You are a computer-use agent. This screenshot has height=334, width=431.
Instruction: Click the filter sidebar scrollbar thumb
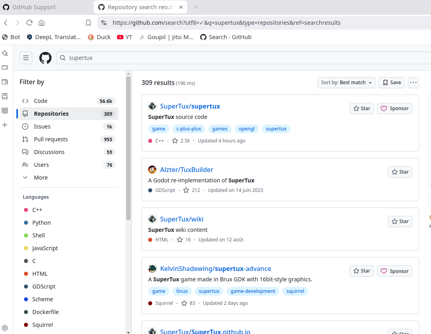pos(128,148)
